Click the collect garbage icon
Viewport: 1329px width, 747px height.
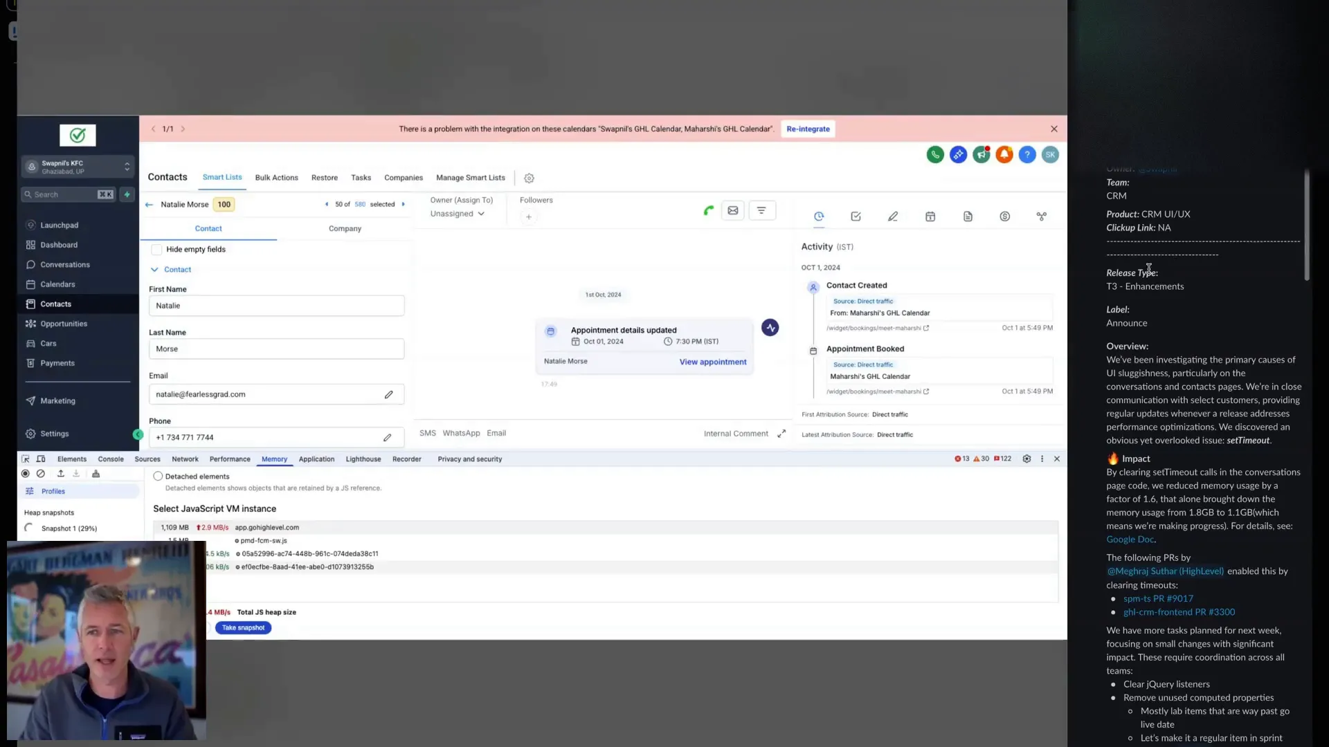click(96, 474)
